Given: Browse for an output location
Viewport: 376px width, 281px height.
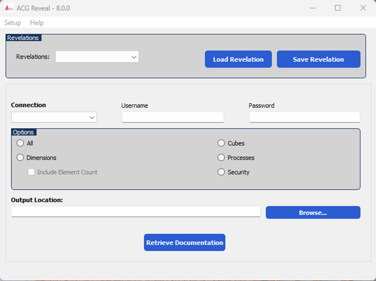Looking at the screenshot, I should [313, 212].
